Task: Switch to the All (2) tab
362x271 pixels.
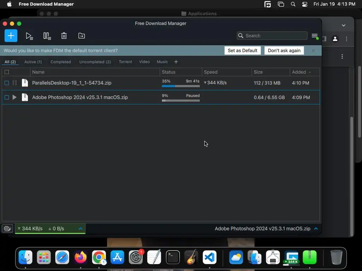Action: 10,62
